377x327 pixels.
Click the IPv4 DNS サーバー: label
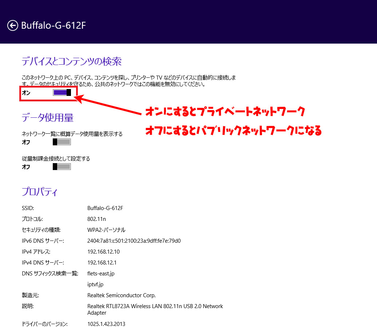[43, 263]
